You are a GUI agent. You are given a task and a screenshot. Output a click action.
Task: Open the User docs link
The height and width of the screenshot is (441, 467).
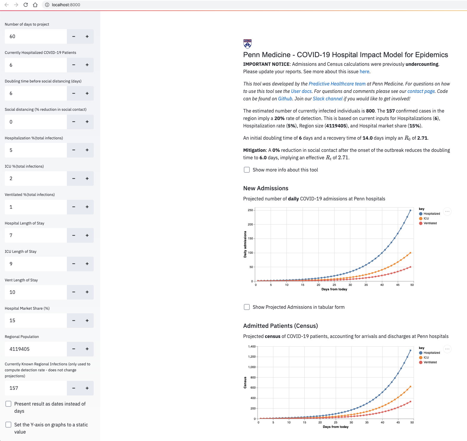coord(301,91)
